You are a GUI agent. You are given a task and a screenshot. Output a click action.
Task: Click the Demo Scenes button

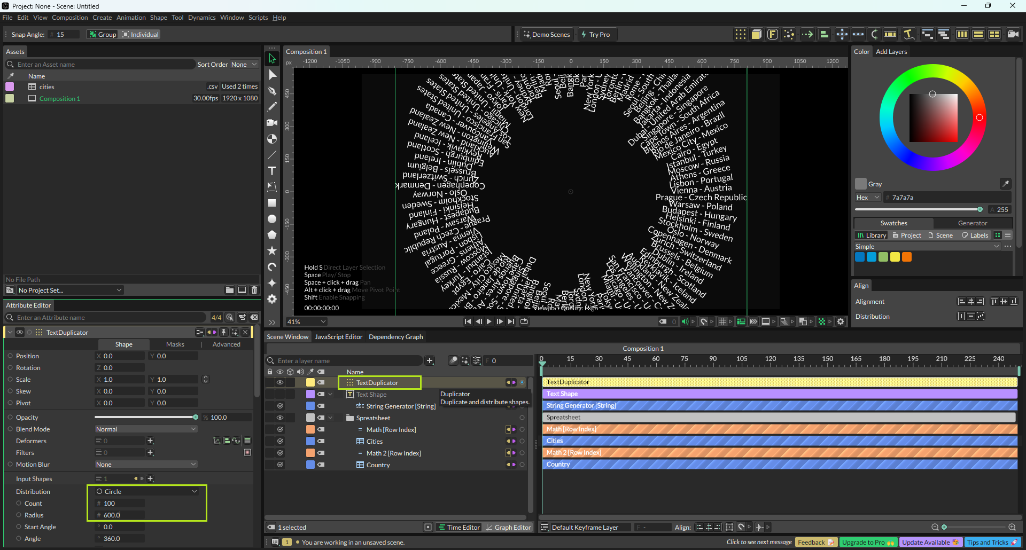(547, 35)
